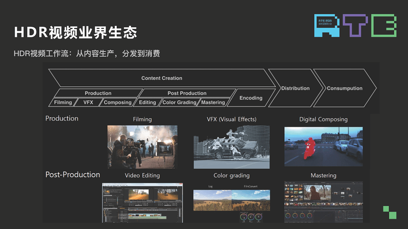Click the Consumption chevron
The height and width of the screenshot is (229, 408).
[x=344, y=88]
